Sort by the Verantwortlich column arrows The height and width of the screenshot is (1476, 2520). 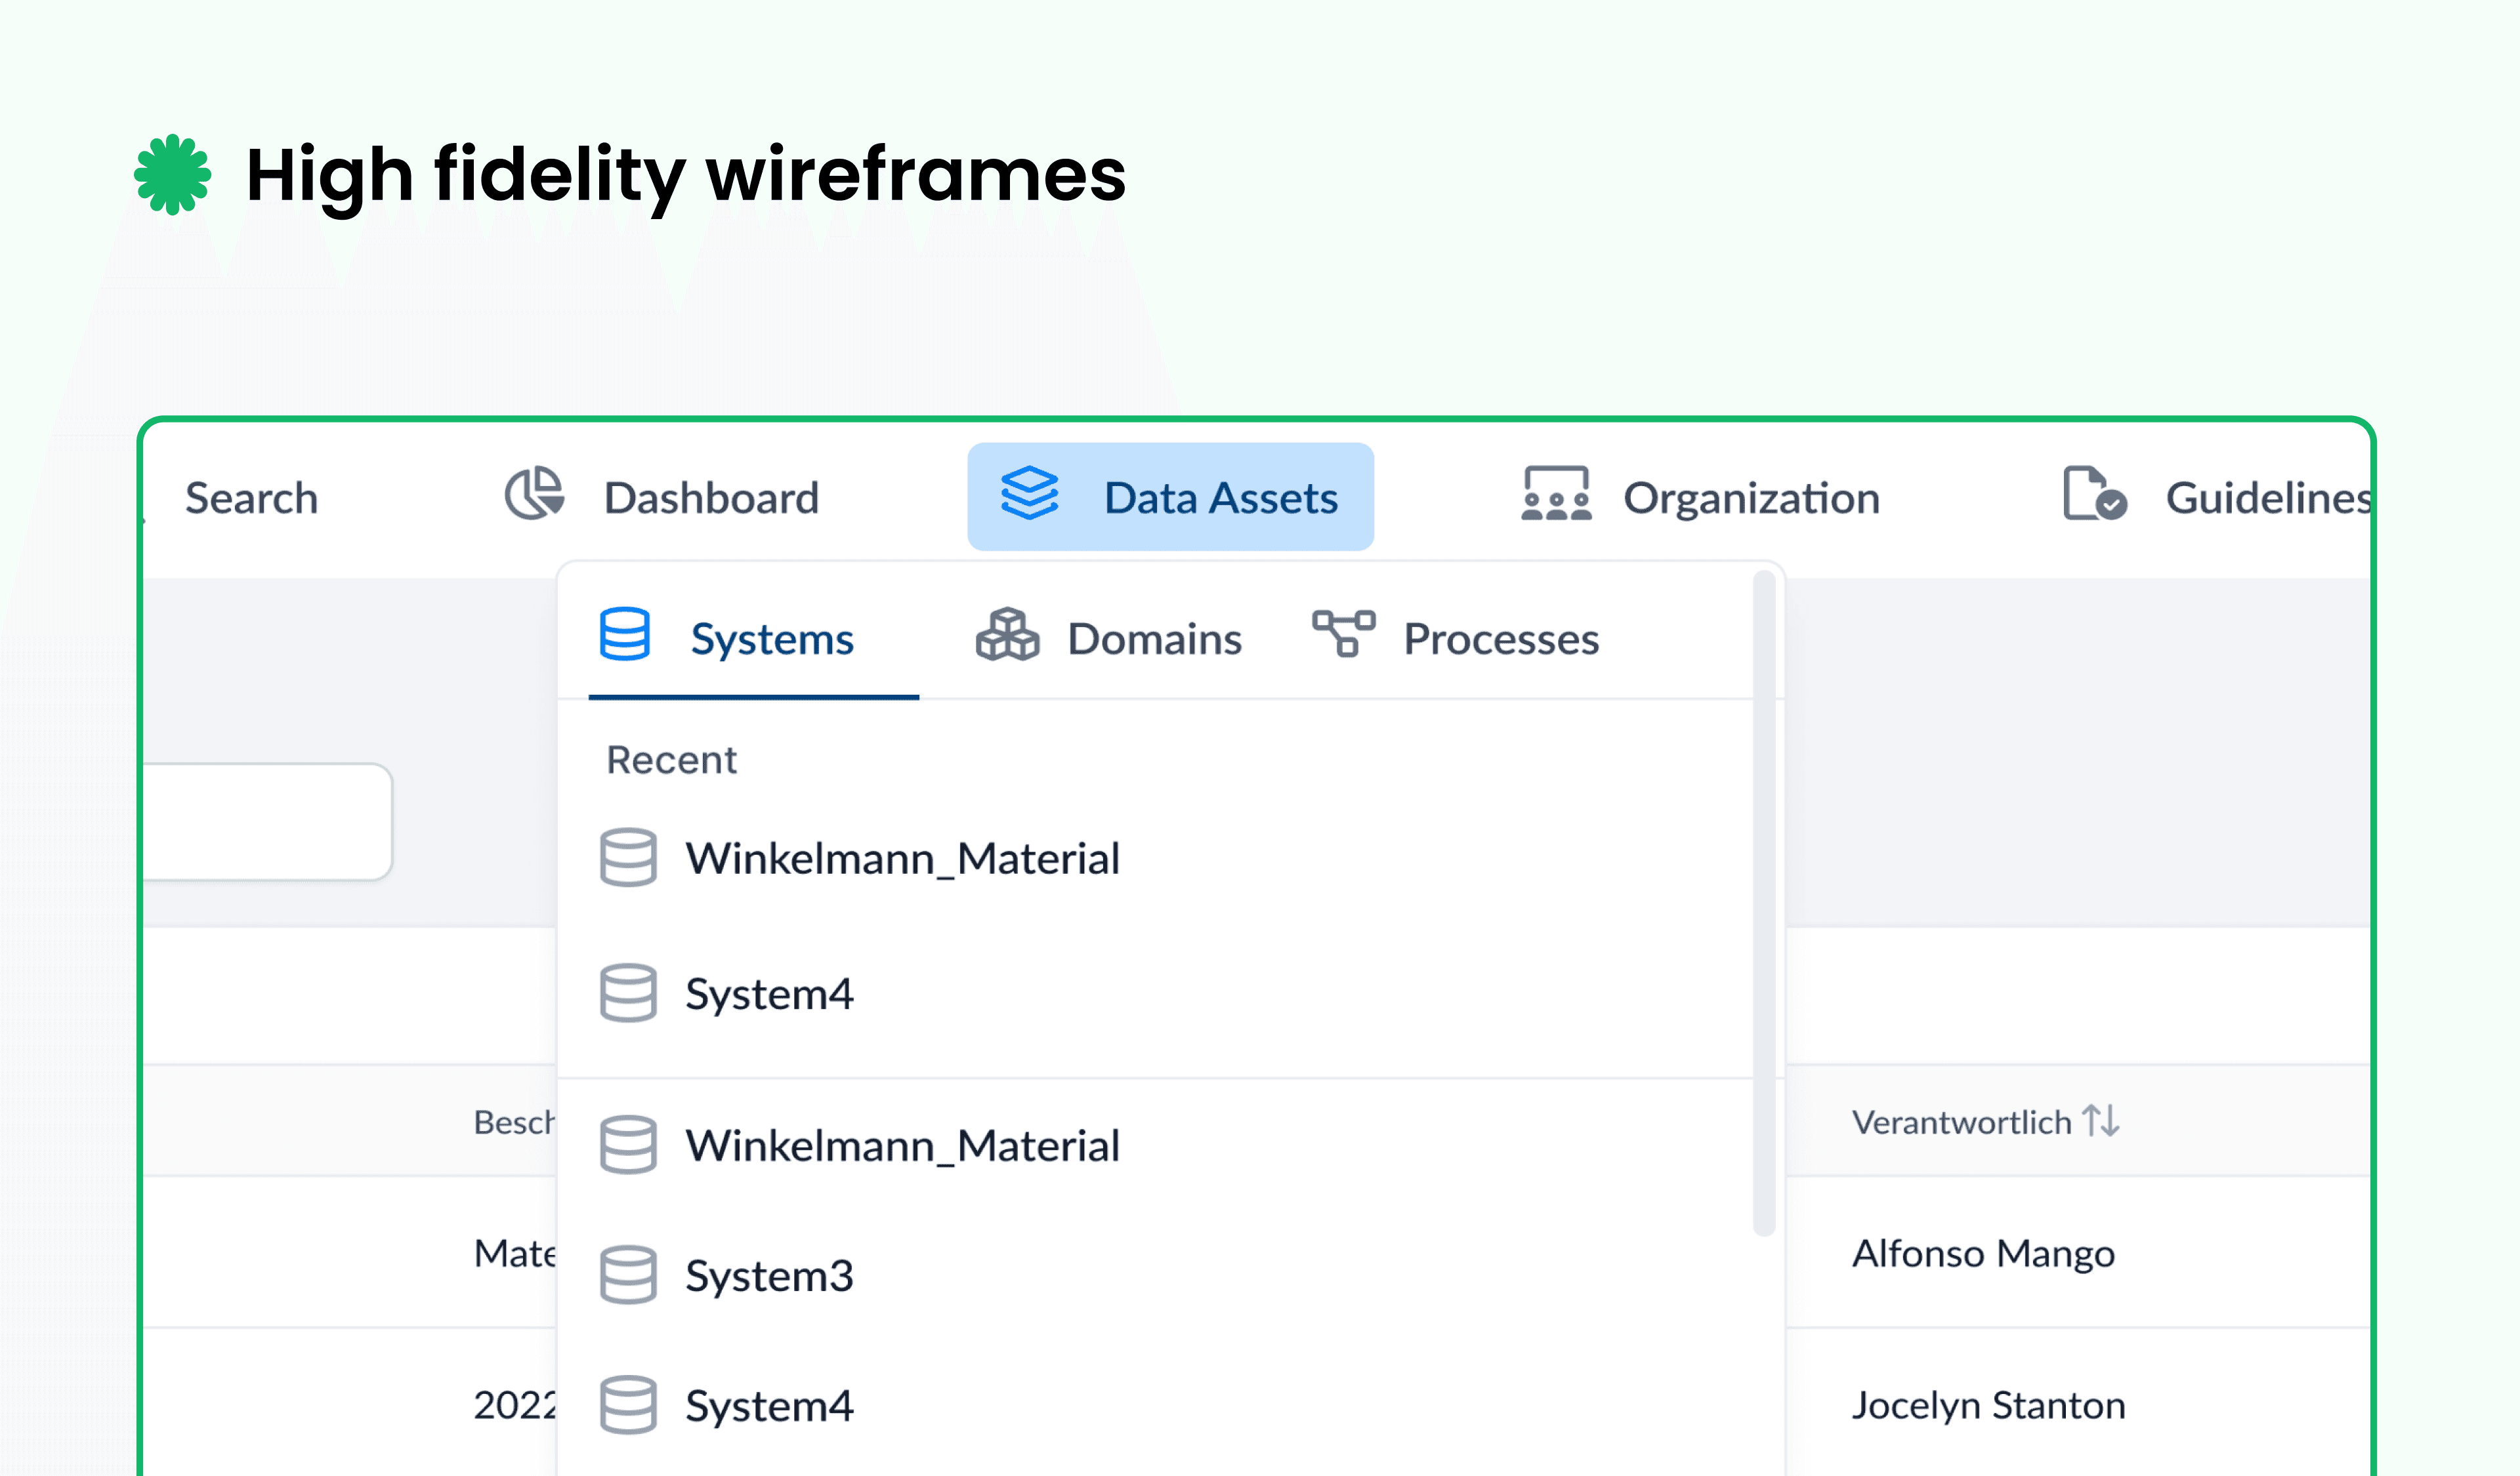(x=2101, y=1121)
